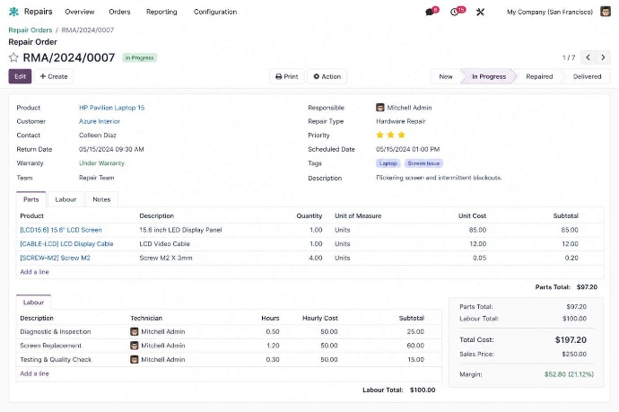This screenshot has width=619, height=412.
Task: Click the Edit button
Action: [20, 76]
